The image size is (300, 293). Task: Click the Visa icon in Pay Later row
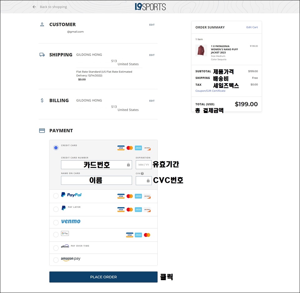coord(121,210)
